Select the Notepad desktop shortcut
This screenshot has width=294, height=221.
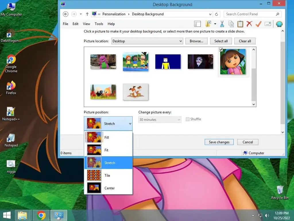(x=11, y=140)
